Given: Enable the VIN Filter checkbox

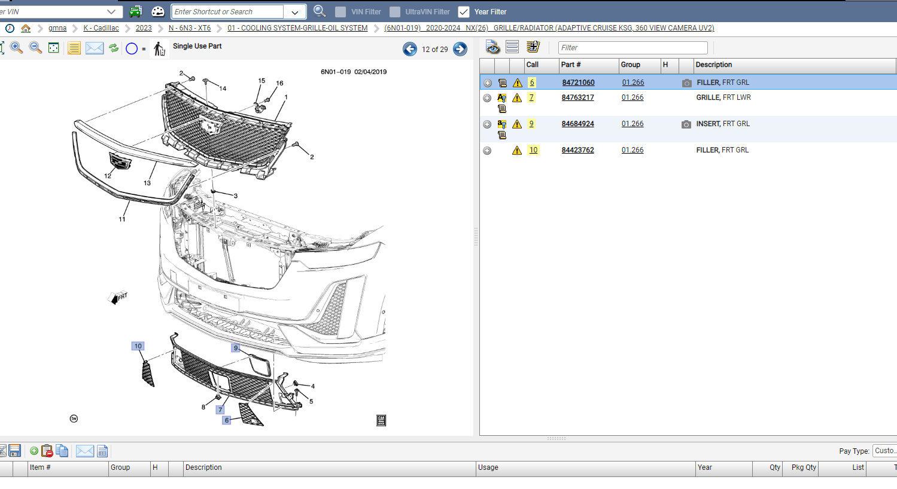Looking at the screenshot, I should [340, 12].
